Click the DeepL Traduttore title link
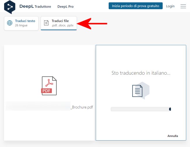The height and width of the screenshot is (147, 190). [x=35, y=6]
